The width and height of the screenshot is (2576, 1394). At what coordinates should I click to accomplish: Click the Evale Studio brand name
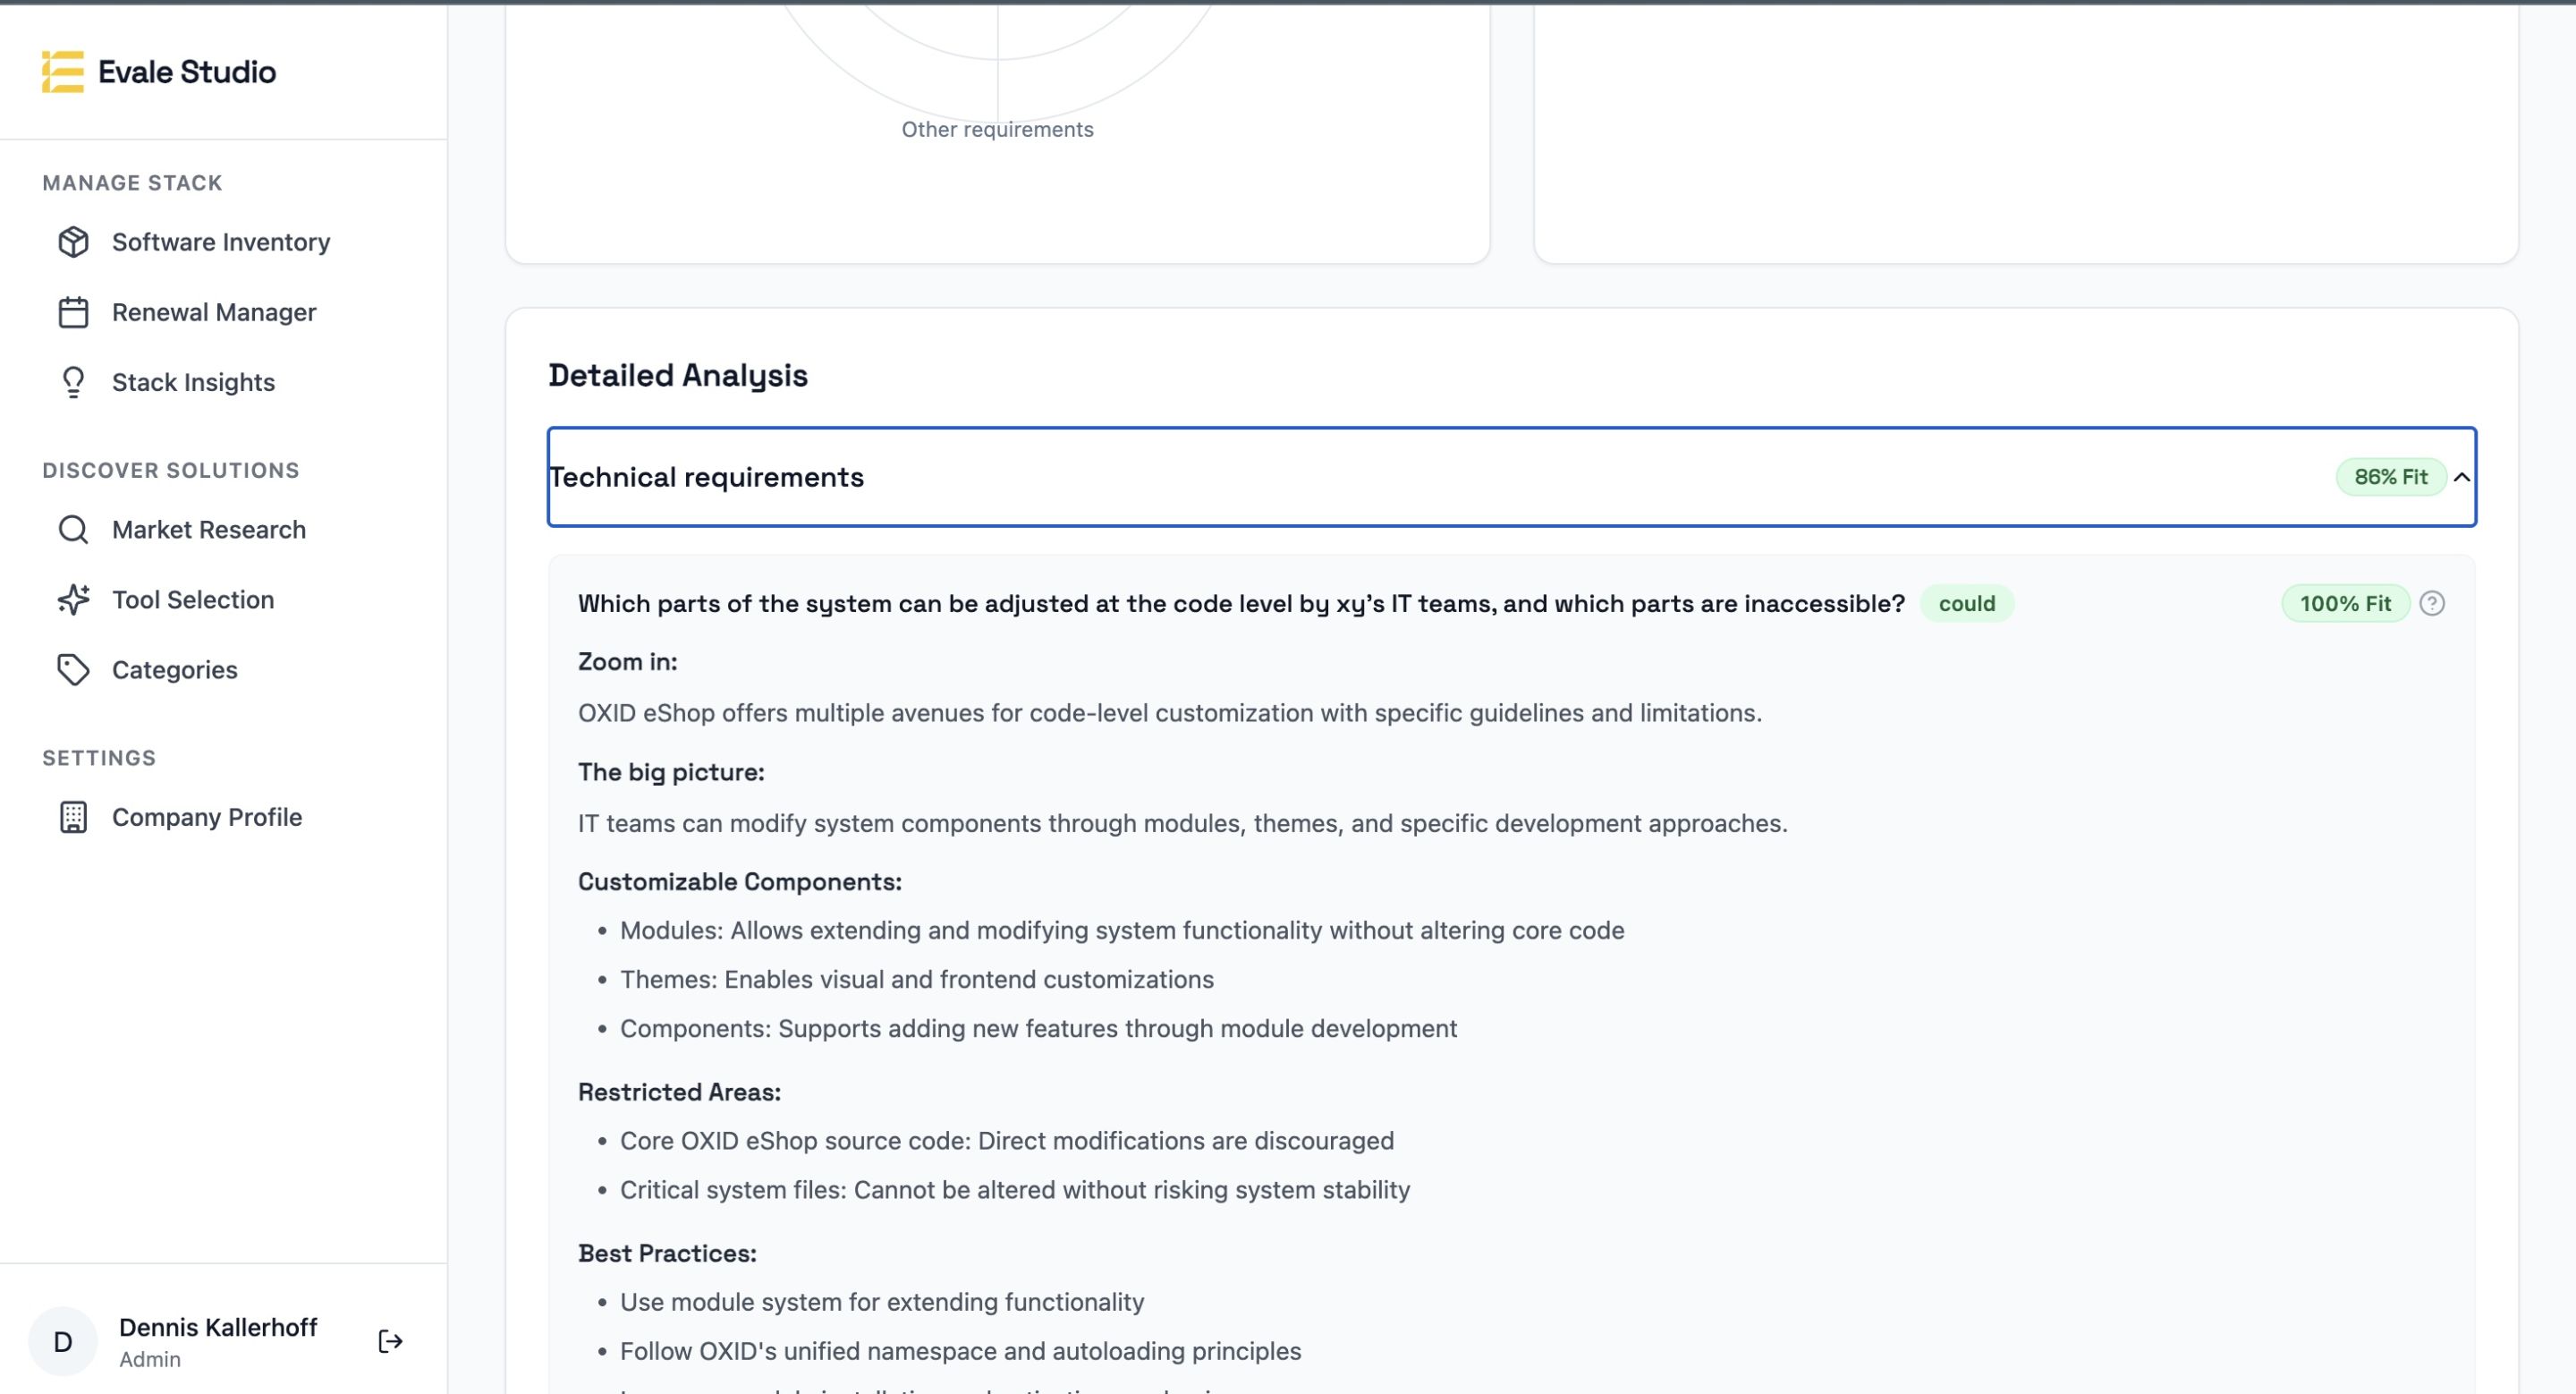tap(187, 72)
